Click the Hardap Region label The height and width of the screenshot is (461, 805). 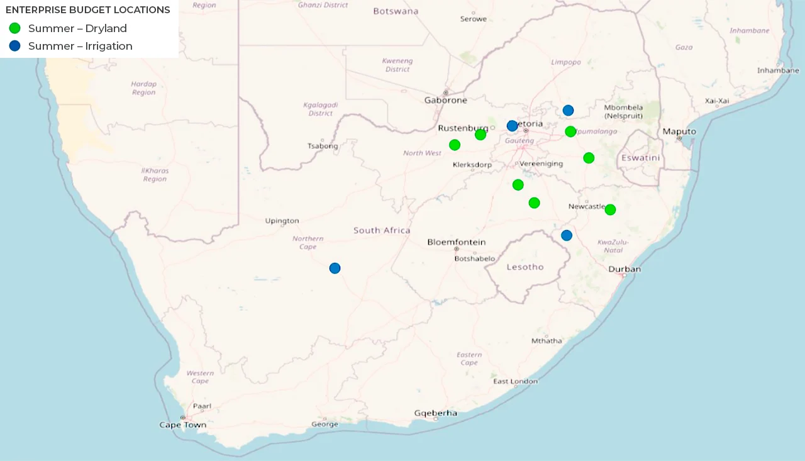143,88
